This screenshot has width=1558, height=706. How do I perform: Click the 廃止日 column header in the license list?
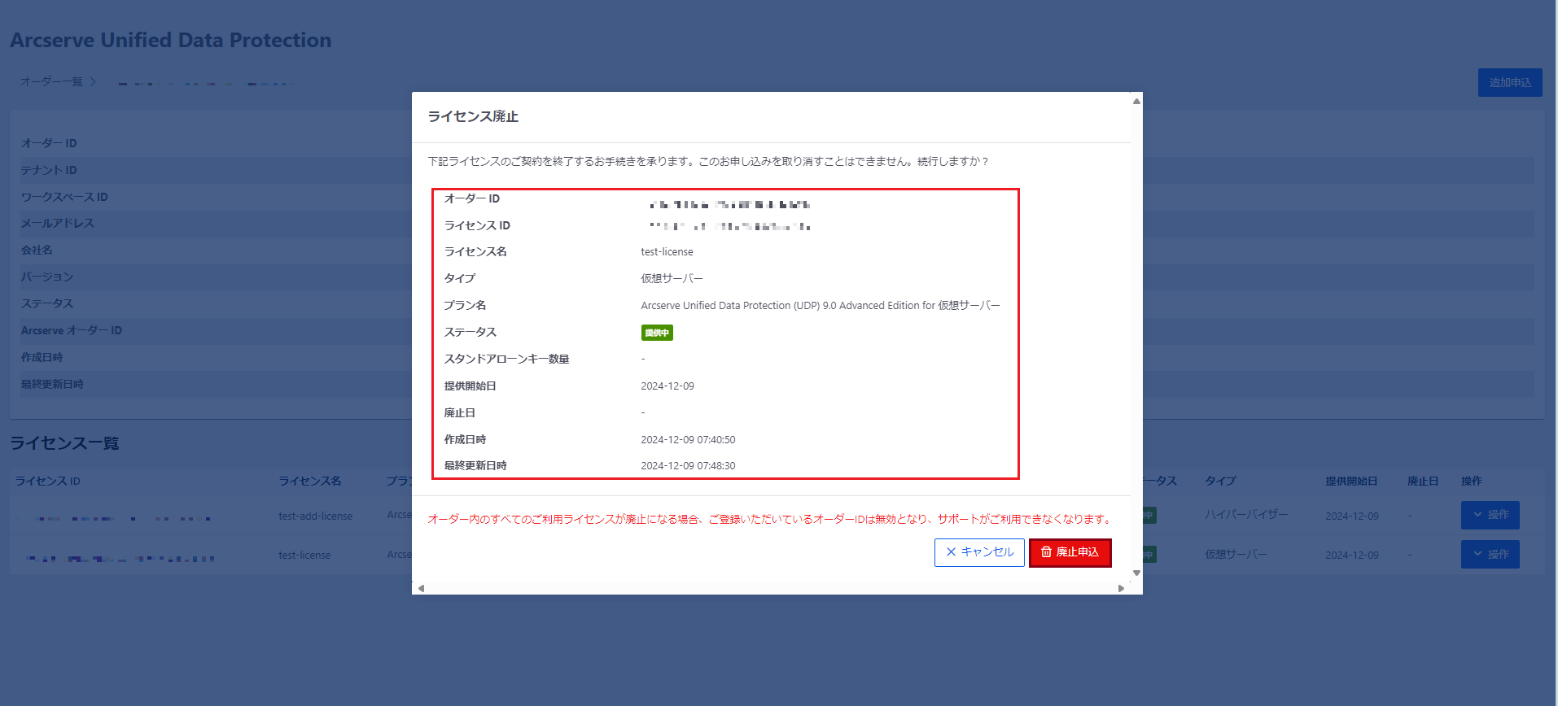tap(1423, 482)
